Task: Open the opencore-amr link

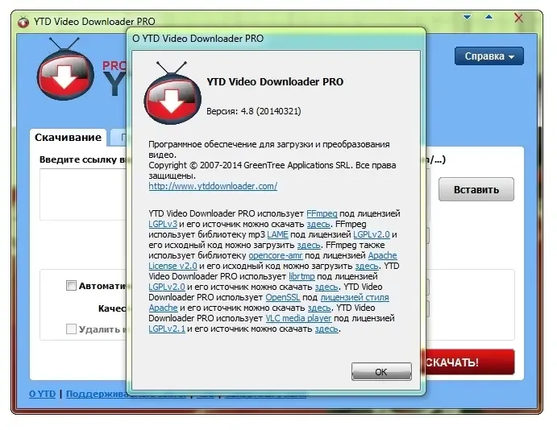Action: [276, 255]
